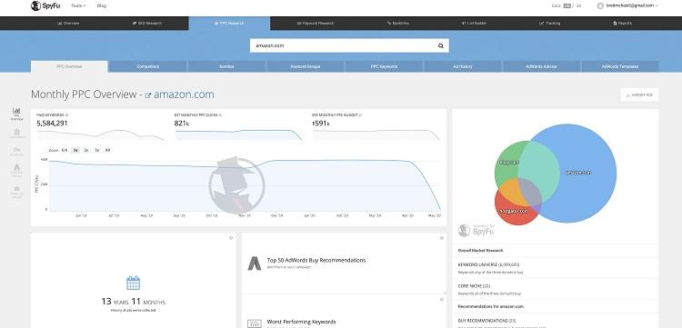Set chart zoom to 5y
Screen dimensions: 682x328
[x=96, y=150]
